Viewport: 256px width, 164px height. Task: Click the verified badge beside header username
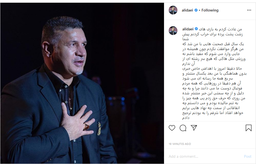(x=196, y=10)
